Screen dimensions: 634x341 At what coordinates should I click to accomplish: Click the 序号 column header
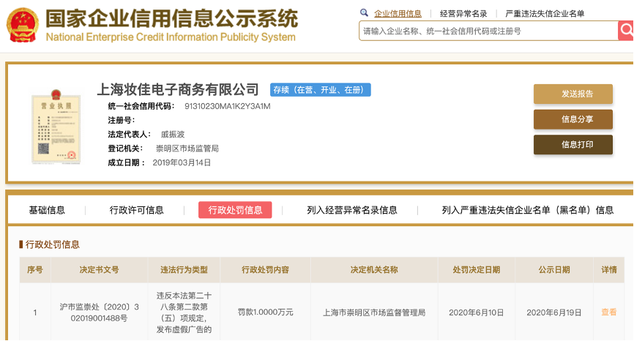pos(35,269)
